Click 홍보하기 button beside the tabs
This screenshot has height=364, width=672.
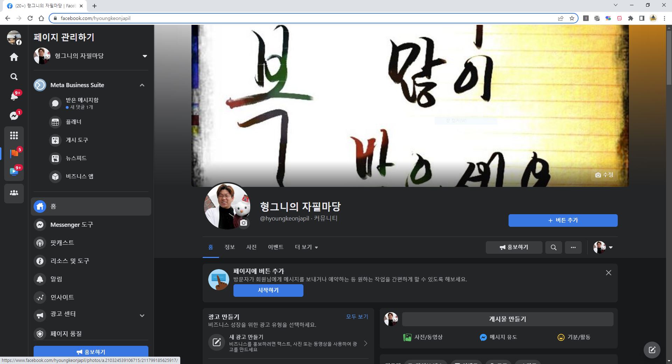coord(514,247)
